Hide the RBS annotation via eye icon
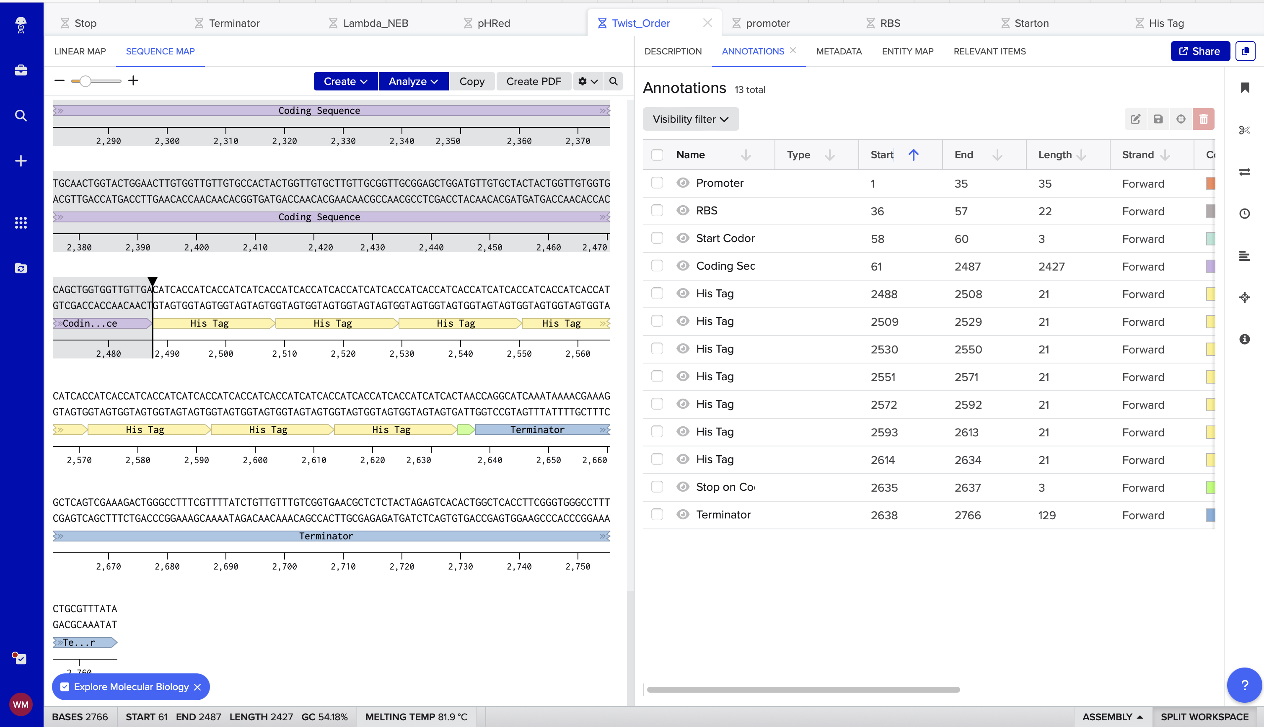 (x=682, y=211)
